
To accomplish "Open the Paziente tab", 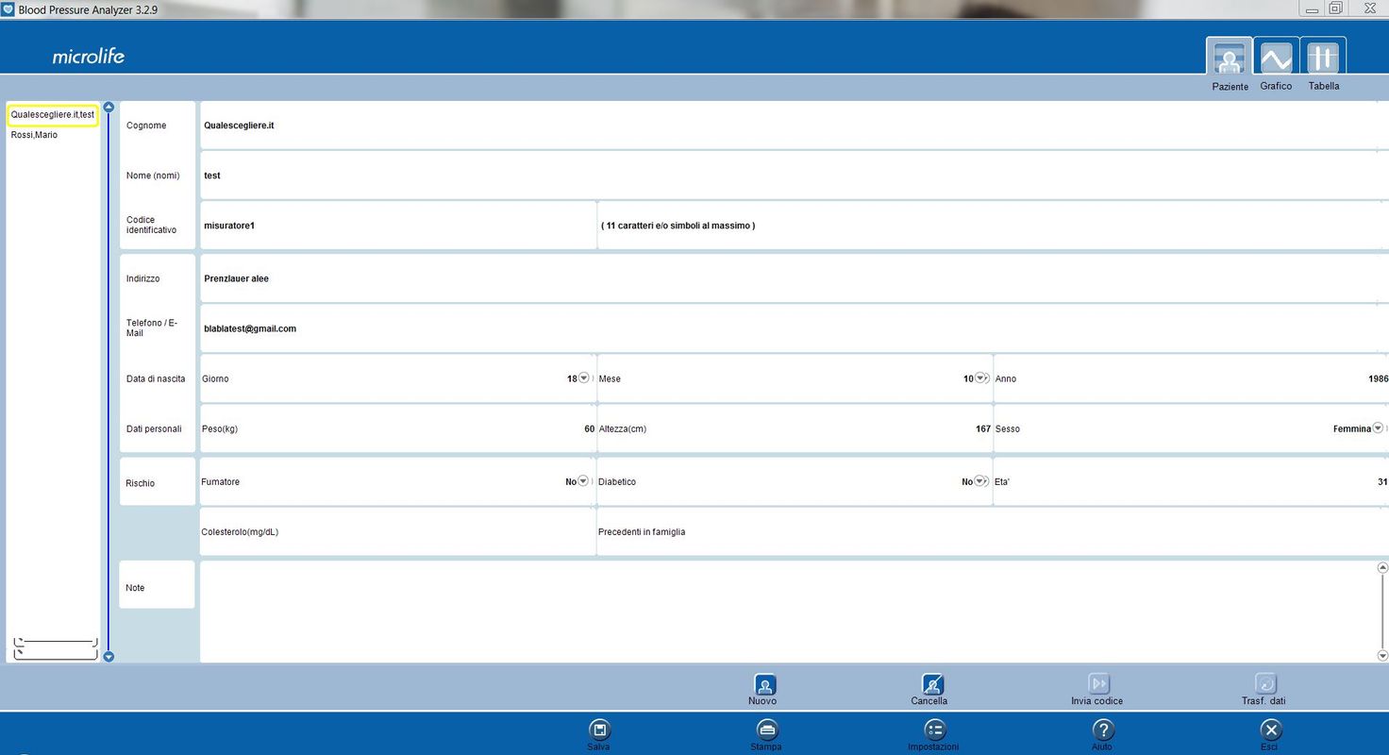I will [1230, 59].
